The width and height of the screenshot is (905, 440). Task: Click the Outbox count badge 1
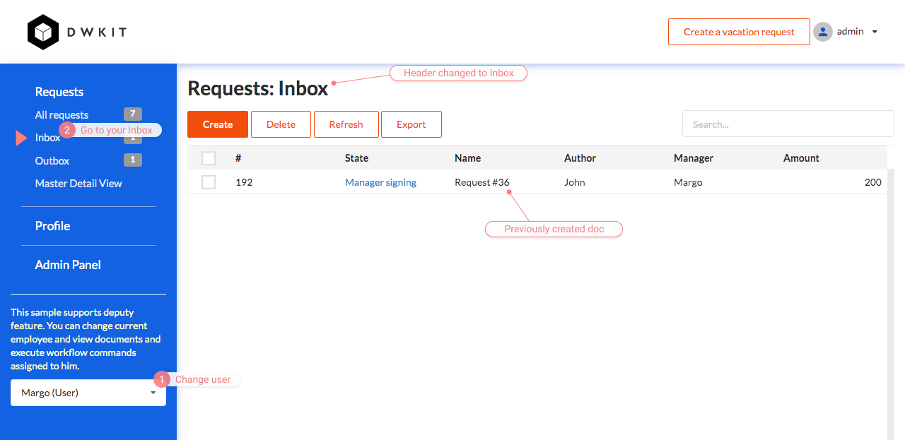coord(133,160)
